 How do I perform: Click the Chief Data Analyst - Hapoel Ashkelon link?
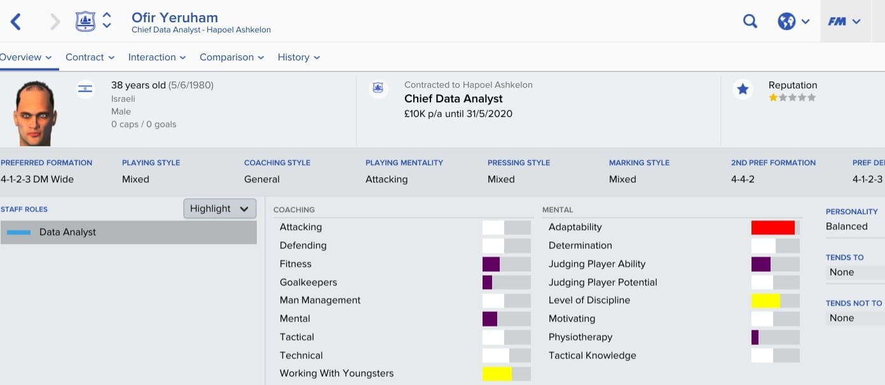201,30
